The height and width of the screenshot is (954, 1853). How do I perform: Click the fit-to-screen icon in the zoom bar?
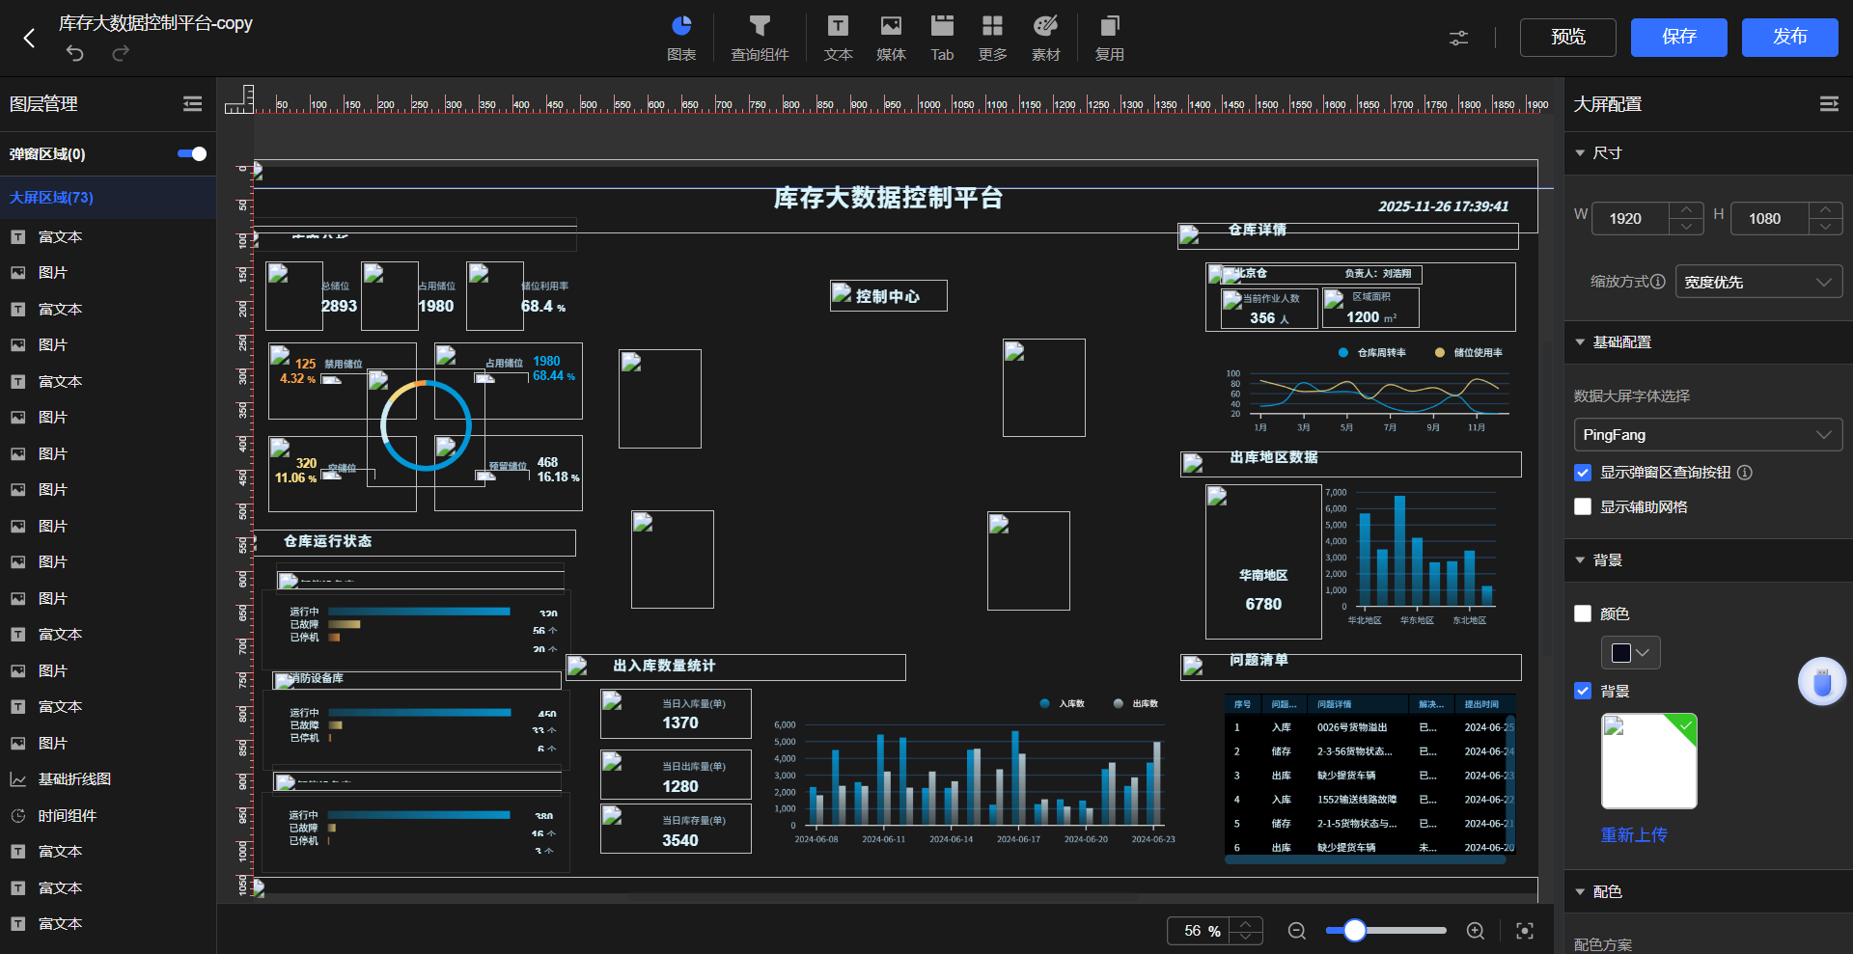(x=1525, y=931)
